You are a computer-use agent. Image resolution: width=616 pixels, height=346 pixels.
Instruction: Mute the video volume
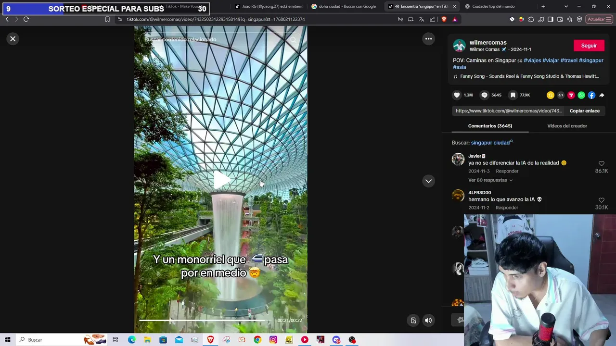(x=428, y=321)
